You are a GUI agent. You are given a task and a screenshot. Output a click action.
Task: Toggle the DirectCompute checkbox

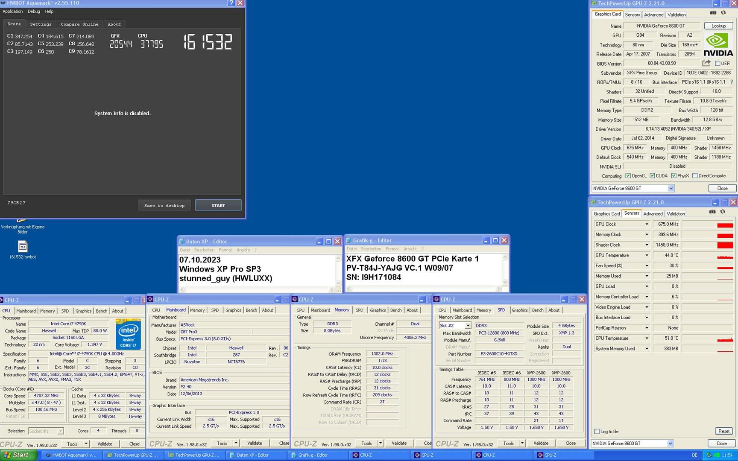pyautogui.click(x=695, y=175)
